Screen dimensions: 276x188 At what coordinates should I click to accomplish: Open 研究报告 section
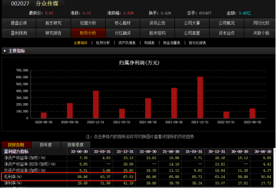point(53,33)
